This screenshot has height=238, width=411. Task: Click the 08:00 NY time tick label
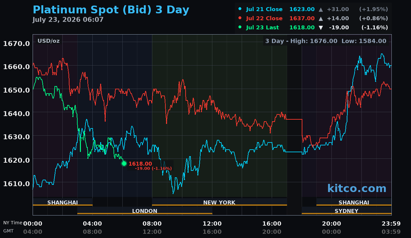click(x=152, y=224)
